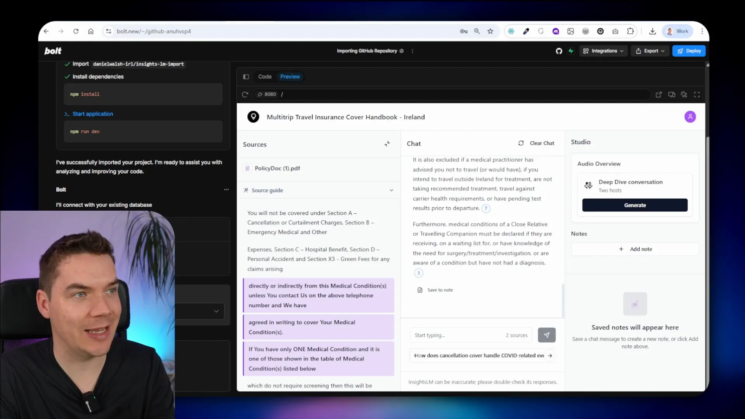Click the green lightning bolt icon
The height and width of the screenshot is (419, 745).
[571, 51]
